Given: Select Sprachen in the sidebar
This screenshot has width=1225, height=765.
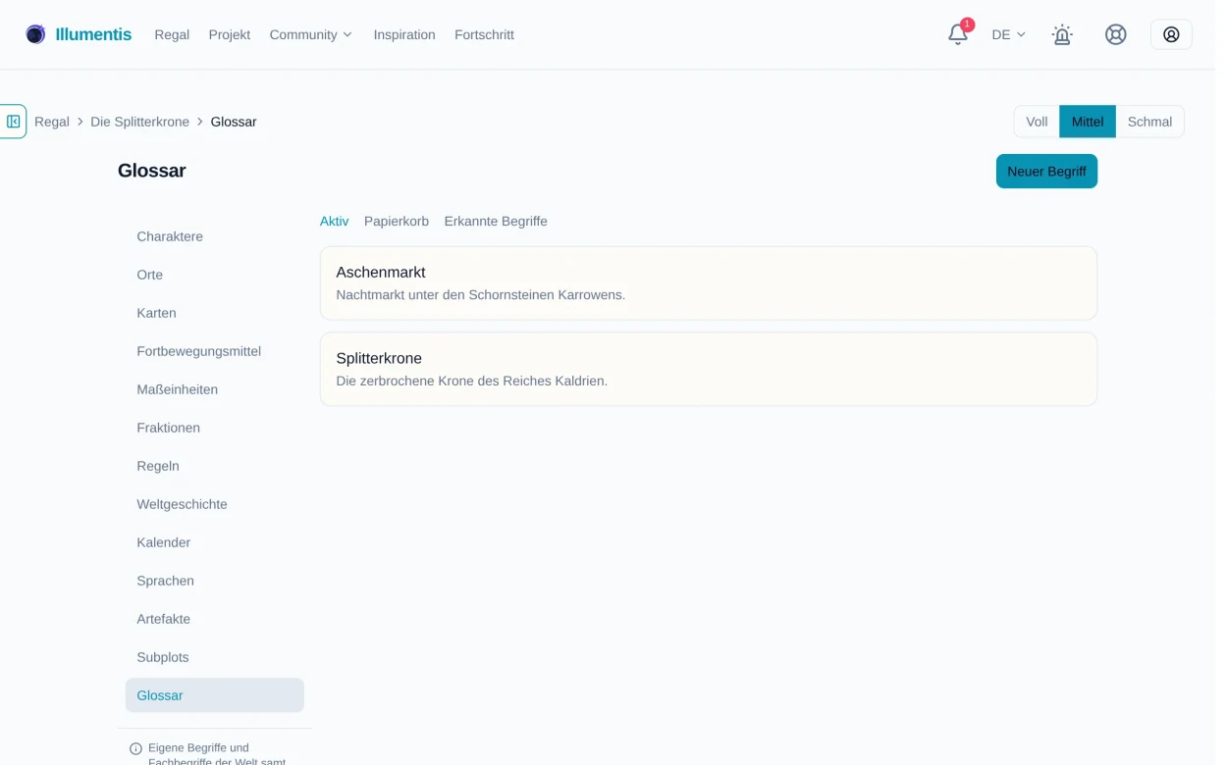Looking at the screenshot, I should (x=215, y=581).
